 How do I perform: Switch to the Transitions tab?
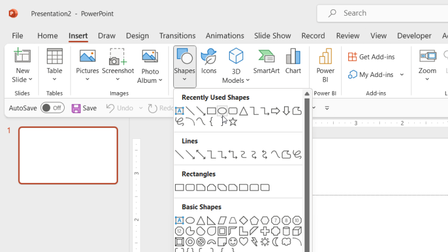pos(177,36)
